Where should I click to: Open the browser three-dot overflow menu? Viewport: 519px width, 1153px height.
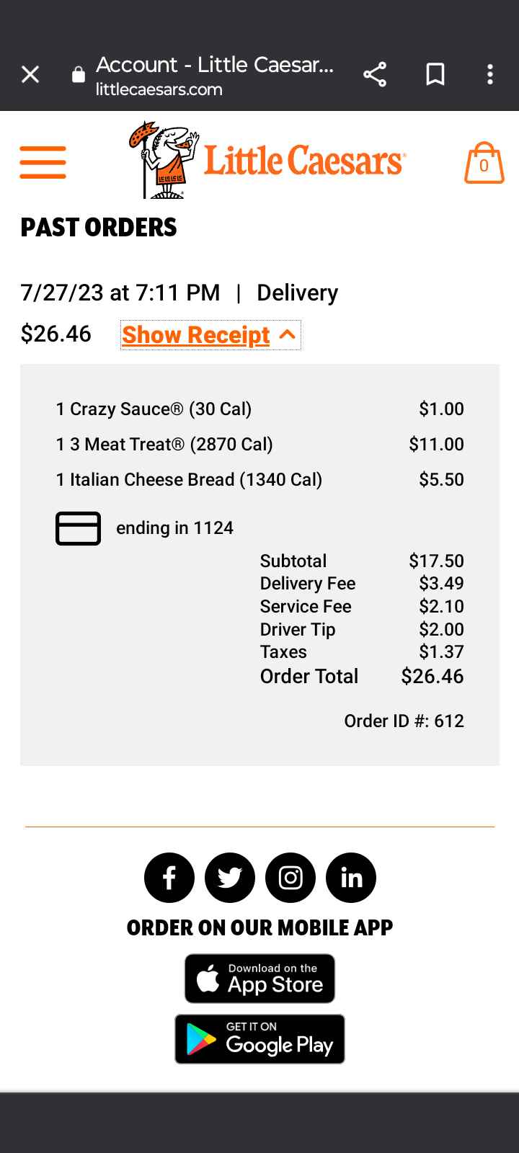pyautogui.click(x=490, y=74)
